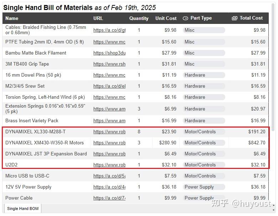Follow the DYNAMIXEL XL330-M288-T product link
Screen dimensions: 278x216
(x=109, y=132)
